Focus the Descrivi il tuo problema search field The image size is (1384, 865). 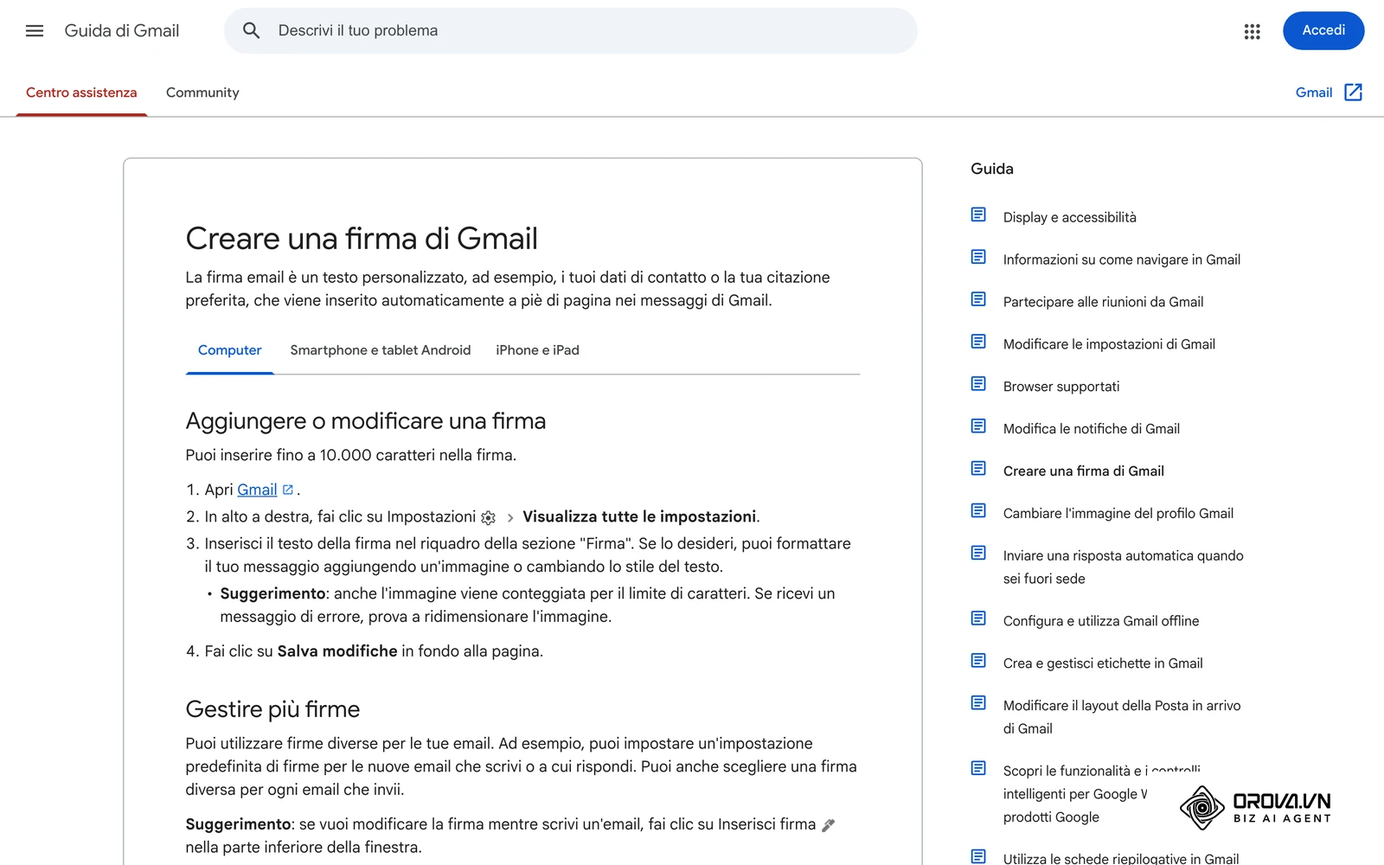tap(571, 31)
